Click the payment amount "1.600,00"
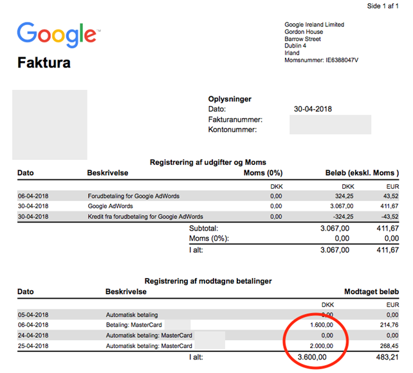This screenshot has height=373, width=413. point(322,325)
